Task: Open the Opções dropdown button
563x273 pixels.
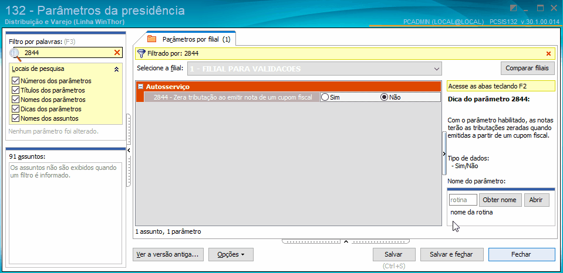Action: (x=231, y=254)
